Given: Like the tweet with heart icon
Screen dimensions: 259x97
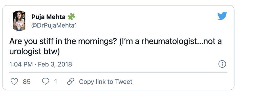Looking at the screenshot, I should tap(14, 82).
